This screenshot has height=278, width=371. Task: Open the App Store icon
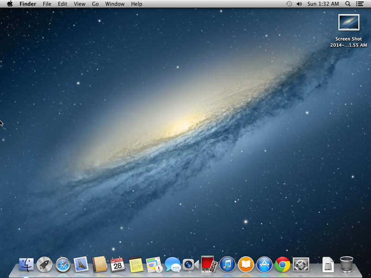264,264
